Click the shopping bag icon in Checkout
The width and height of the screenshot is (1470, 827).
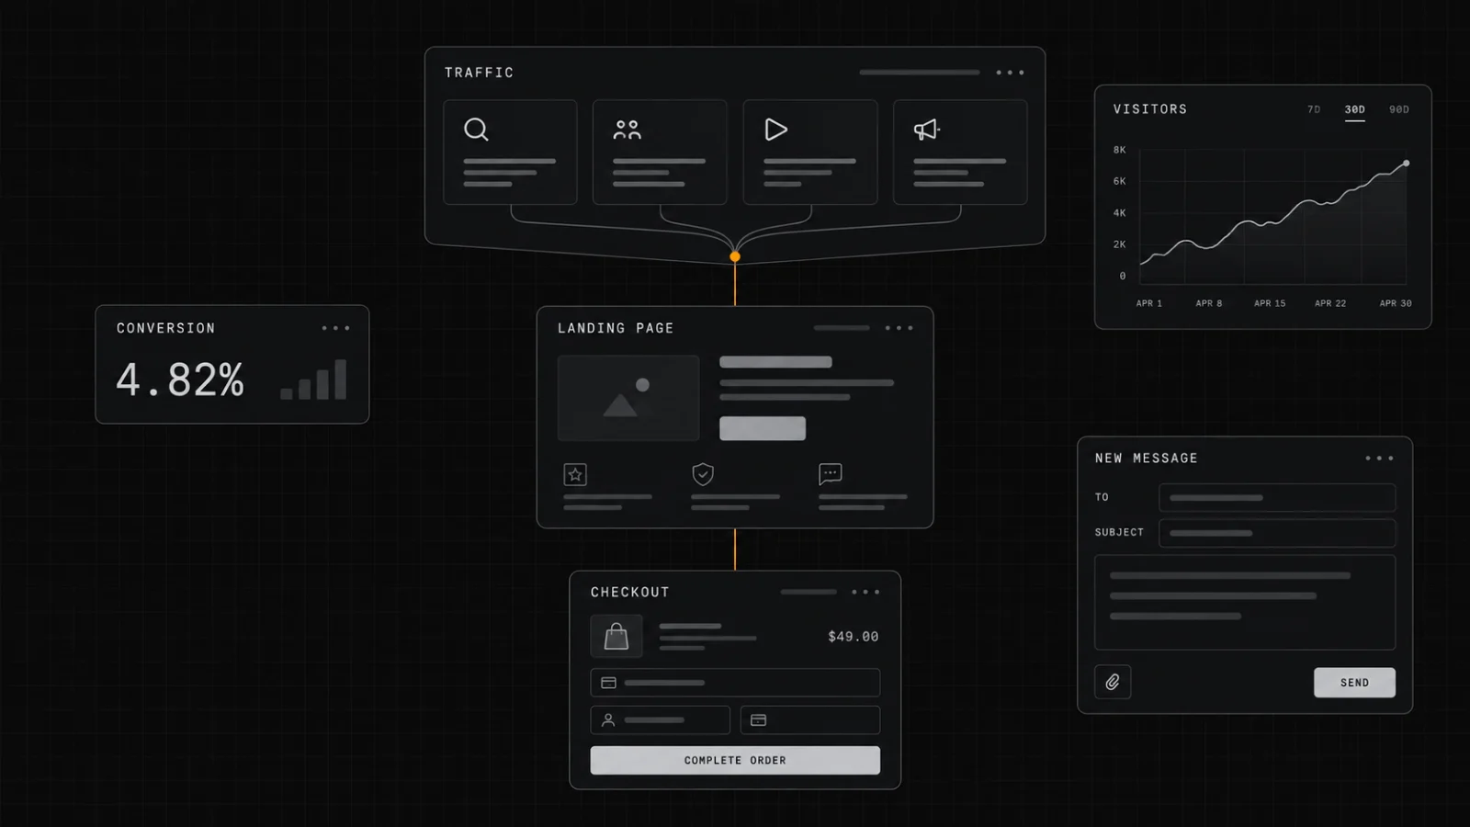point(616,636)
